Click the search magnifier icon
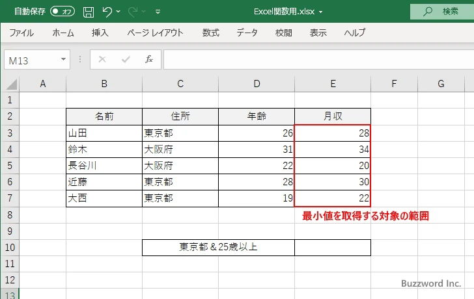This screenshot has width=474, height=299. 427,12
